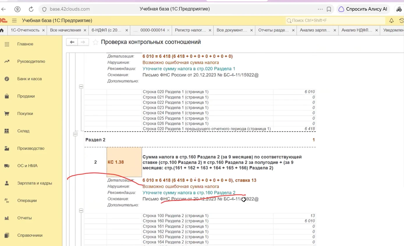
Task: Select the КС 1.38 cell
Action: pos(124,162)
